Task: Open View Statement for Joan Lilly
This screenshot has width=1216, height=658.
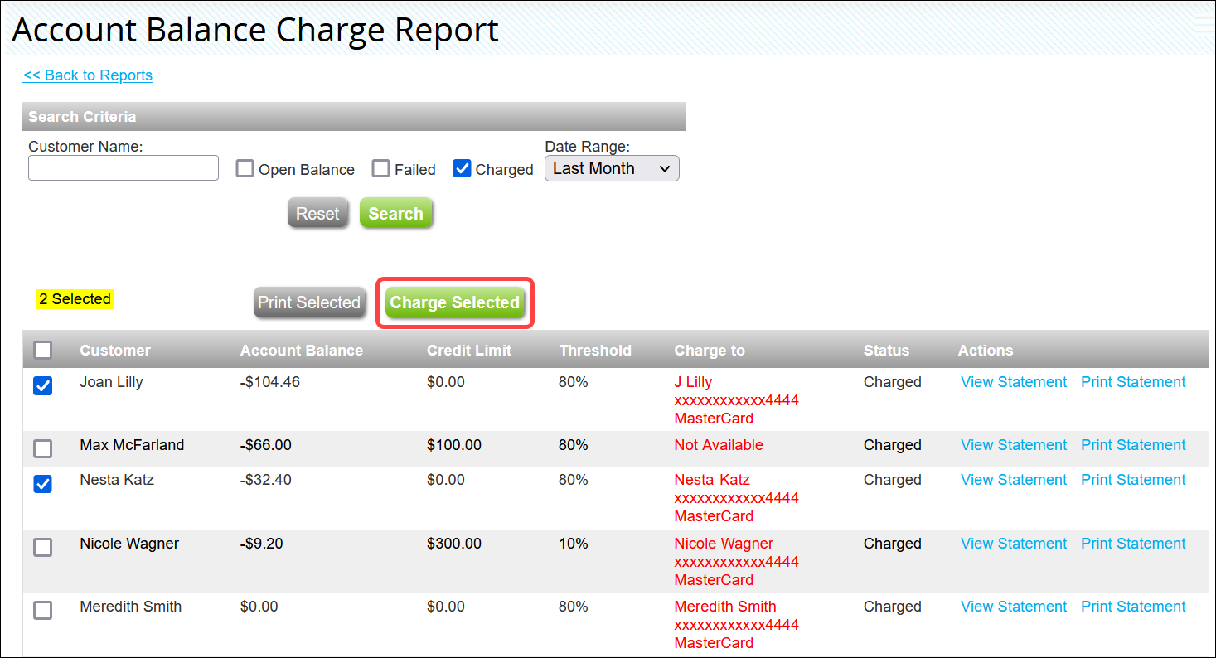Action: pos(1013,382)
